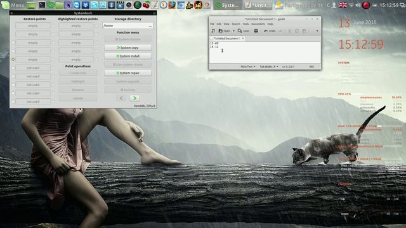Click the Redo arrow in gedit toolbar
This screenshot has width=406, height=228.
pos(280,31)
